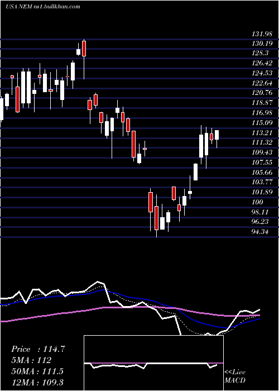Click the 120.76 price axis label
Screen dimensions: 279x391
(x=262, y=93)
